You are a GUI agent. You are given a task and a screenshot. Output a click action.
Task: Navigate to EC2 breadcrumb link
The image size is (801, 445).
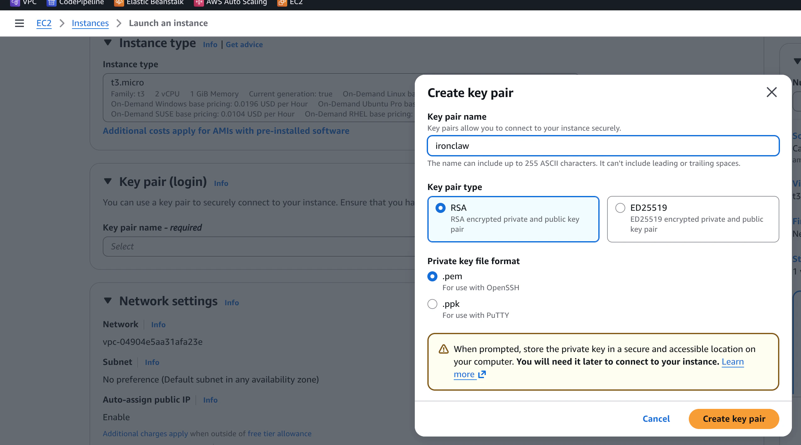point(44,23)
